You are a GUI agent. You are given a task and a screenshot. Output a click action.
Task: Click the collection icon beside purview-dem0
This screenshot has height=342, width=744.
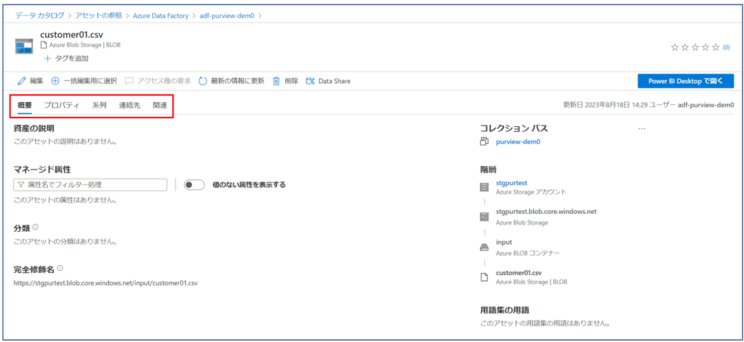485,141
